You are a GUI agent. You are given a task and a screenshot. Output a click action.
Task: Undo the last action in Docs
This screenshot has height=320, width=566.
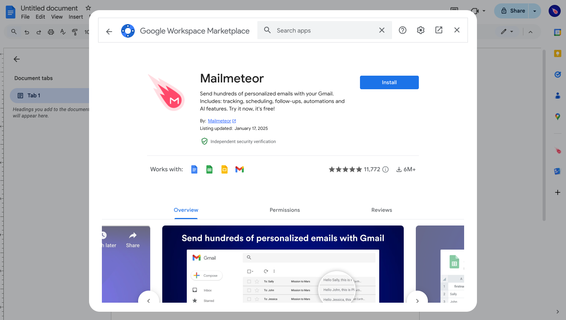(x=27, y=32)
